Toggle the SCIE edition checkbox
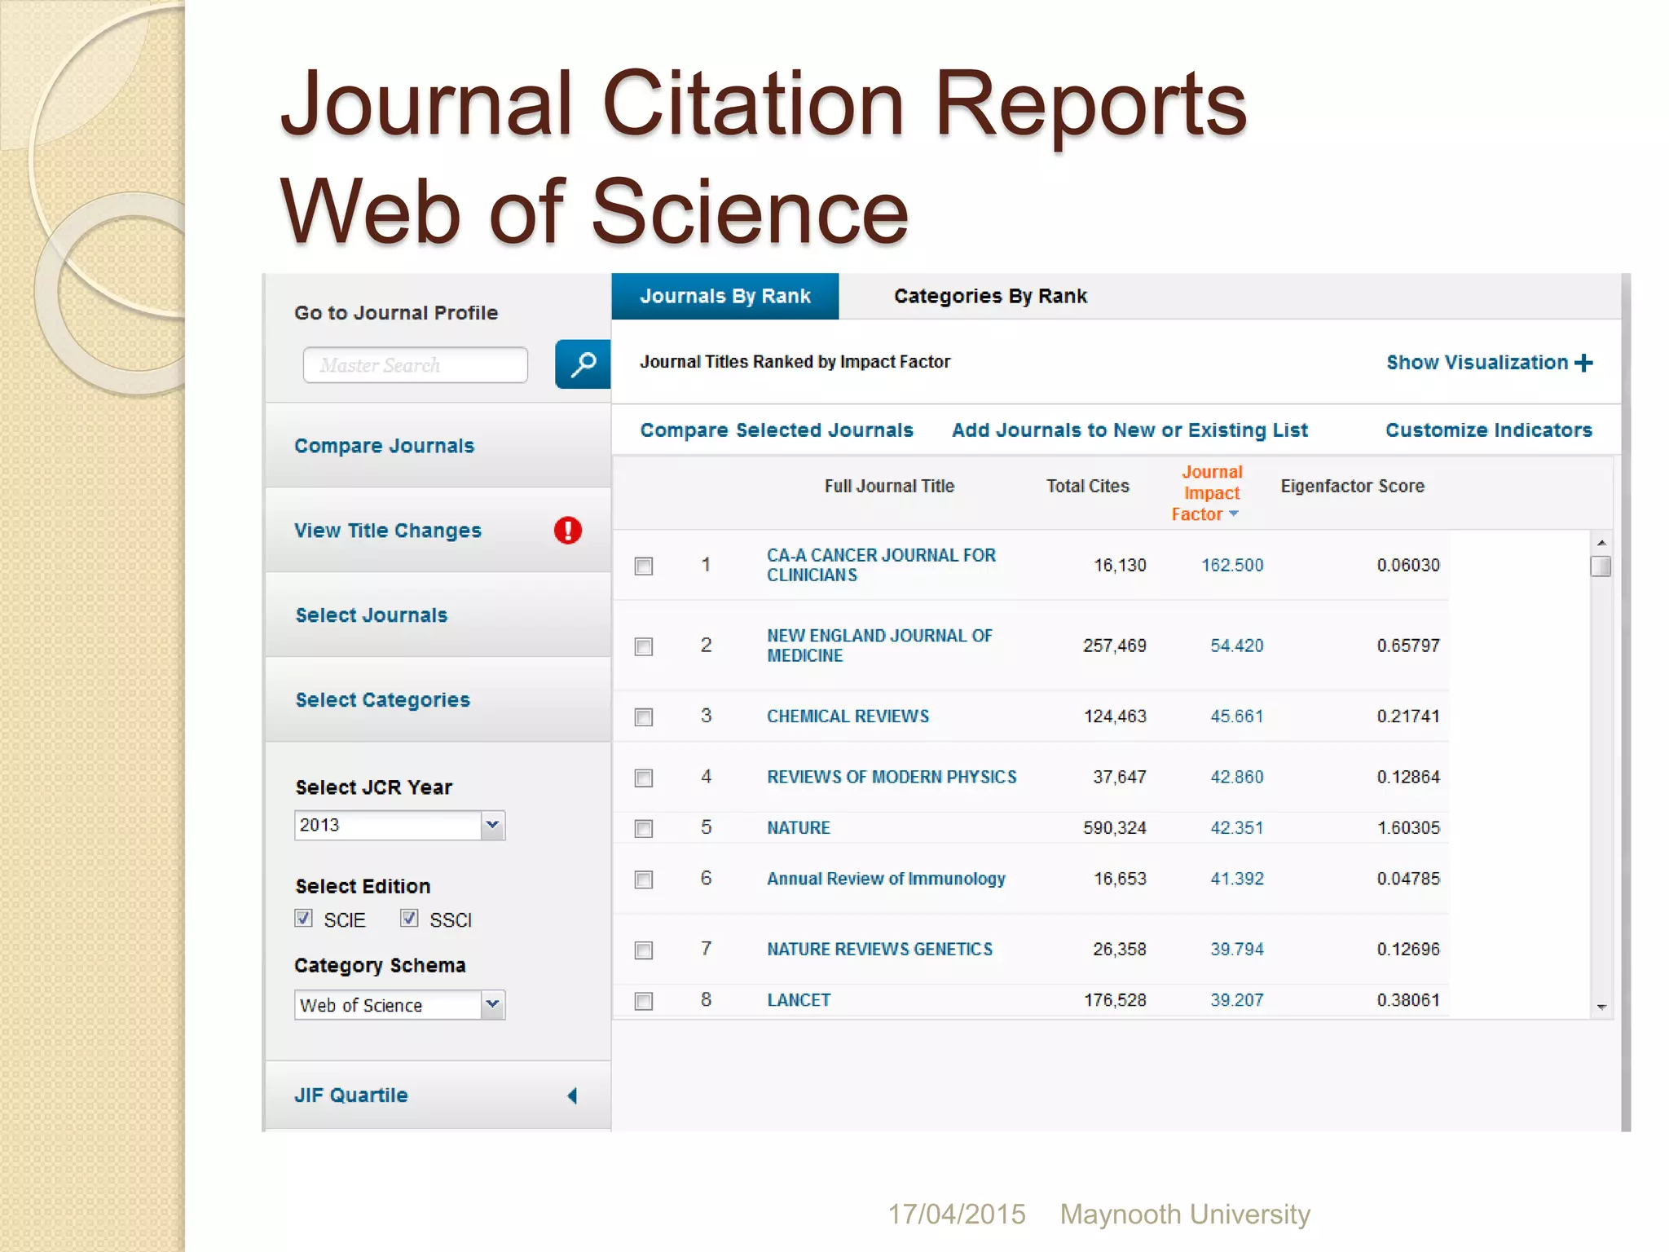The width and height of the screenshot is (1669, 1252). pyautogui.click(x=304, y=919)
